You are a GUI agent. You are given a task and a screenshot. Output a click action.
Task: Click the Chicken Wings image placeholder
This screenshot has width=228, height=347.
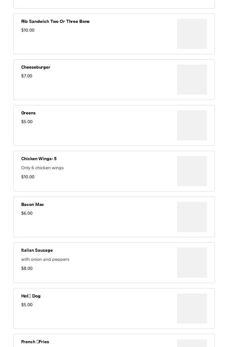(x=192, y=171)
